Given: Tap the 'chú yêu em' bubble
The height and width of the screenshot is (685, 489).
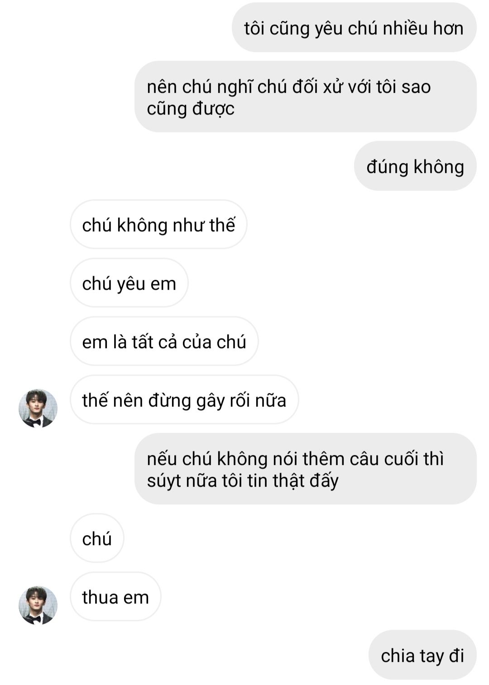Looking at the screenshot, I should point(129,283).
